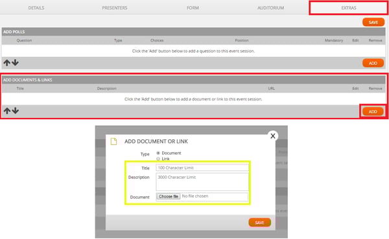Click the Title column header in documents table

point(20,88)
